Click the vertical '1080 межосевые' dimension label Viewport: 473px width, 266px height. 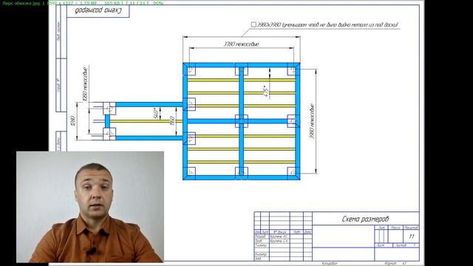85,83
